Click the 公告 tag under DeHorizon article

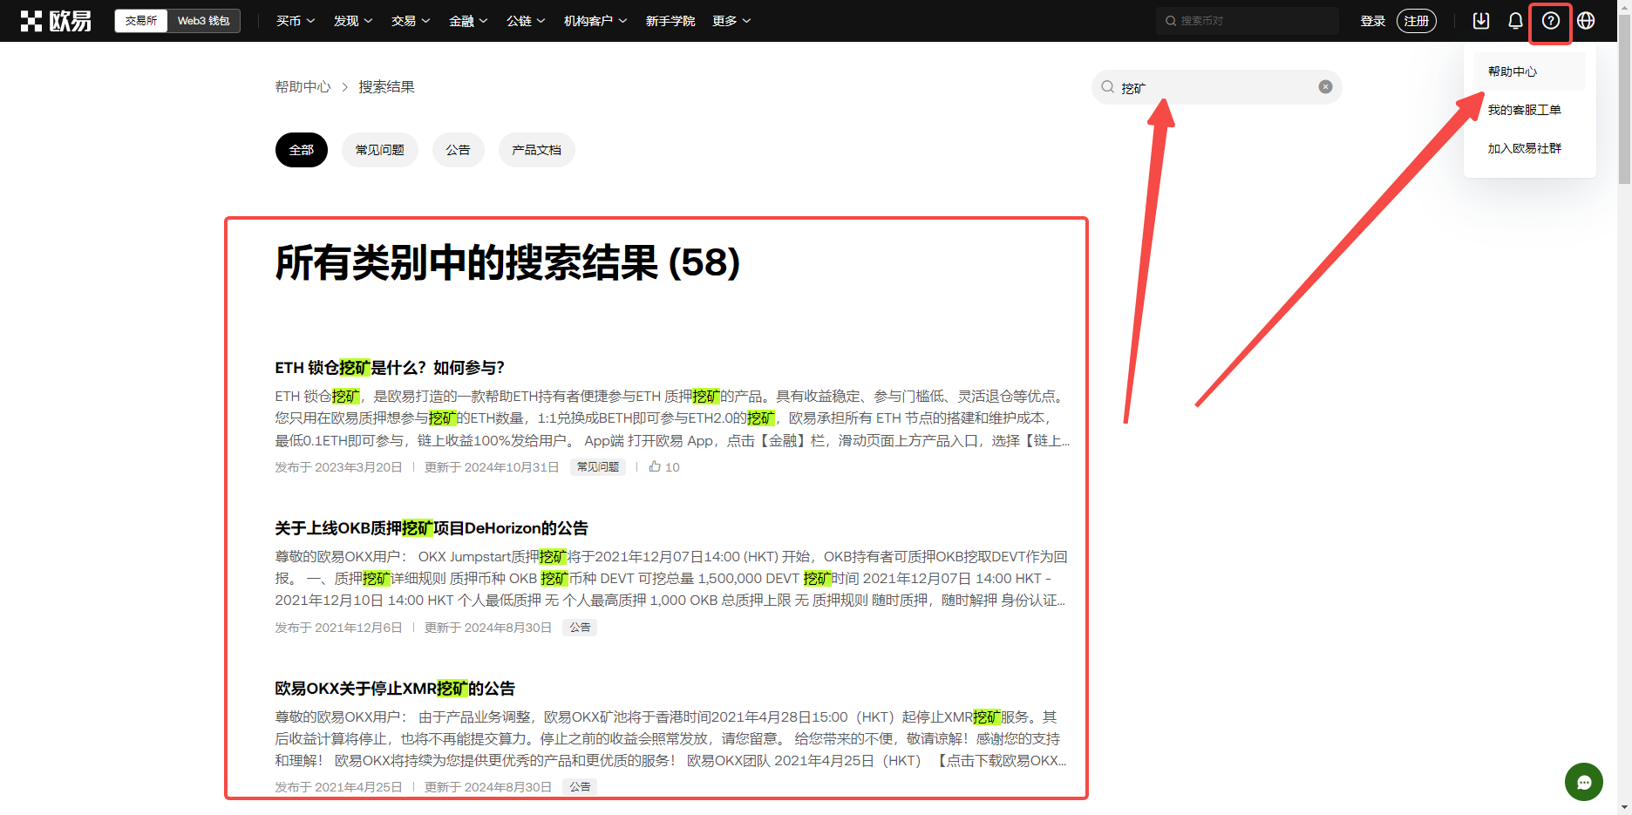click(580, 628)
